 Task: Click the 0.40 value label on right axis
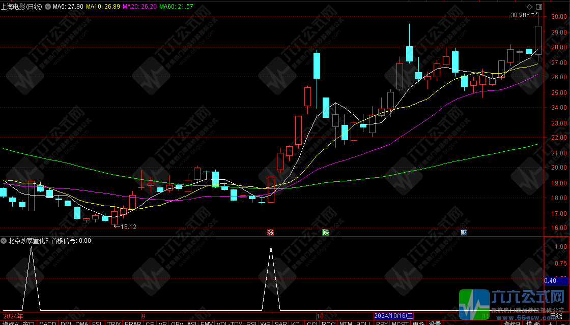pyautogui.click(x=550, y=280)
